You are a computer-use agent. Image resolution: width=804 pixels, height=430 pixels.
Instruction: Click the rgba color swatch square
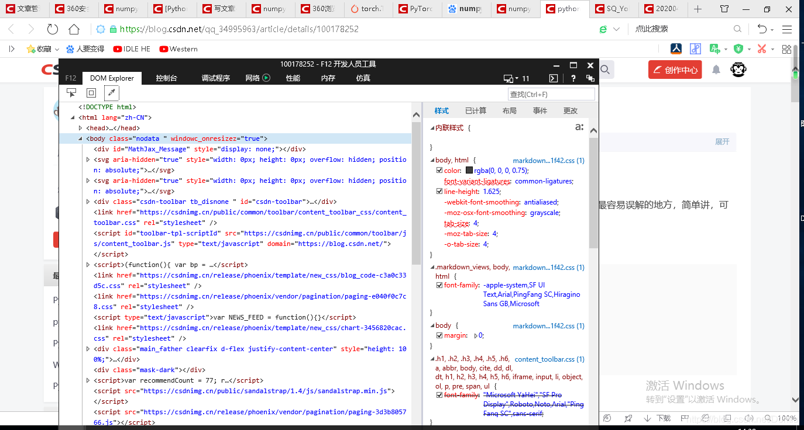469,171
